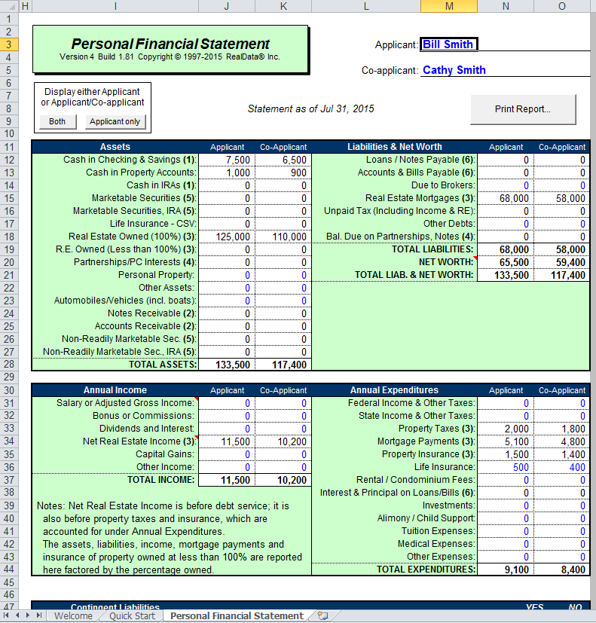This screenshot has height=623, width=596.
Task: Select row 11 header
Action: click(9, 147)
